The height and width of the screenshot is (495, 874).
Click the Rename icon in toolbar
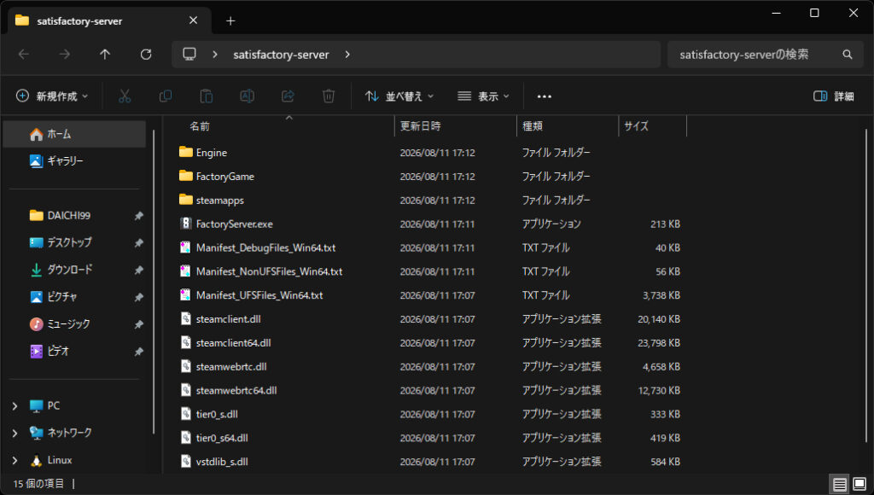pyautogui.click(x=247, y=96)
